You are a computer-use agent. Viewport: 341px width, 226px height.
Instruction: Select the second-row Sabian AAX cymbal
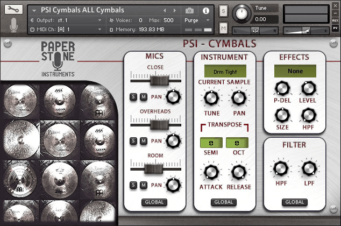pyautogui.click(x=100, y=140)
